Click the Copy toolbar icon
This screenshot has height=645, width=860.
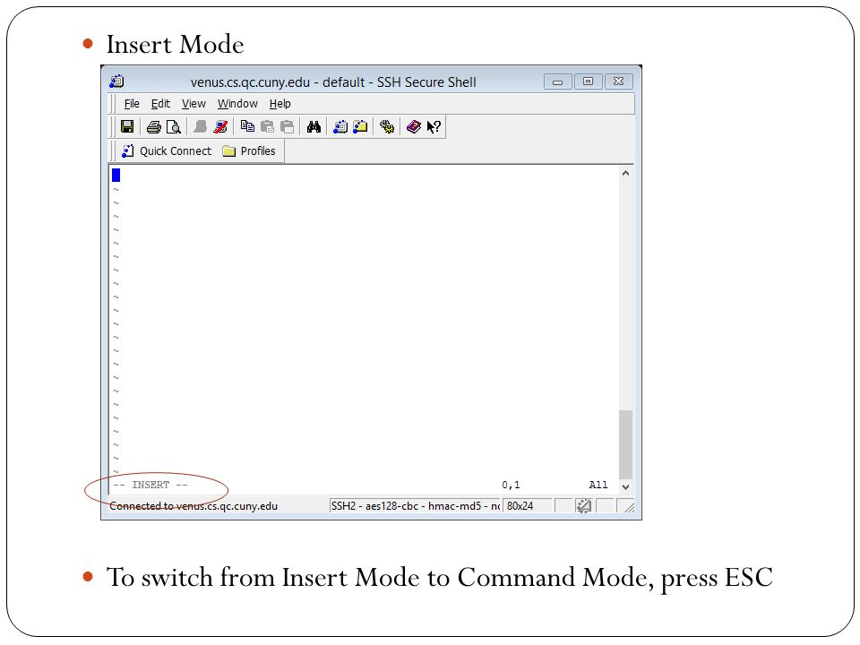(x=247, y=126)
